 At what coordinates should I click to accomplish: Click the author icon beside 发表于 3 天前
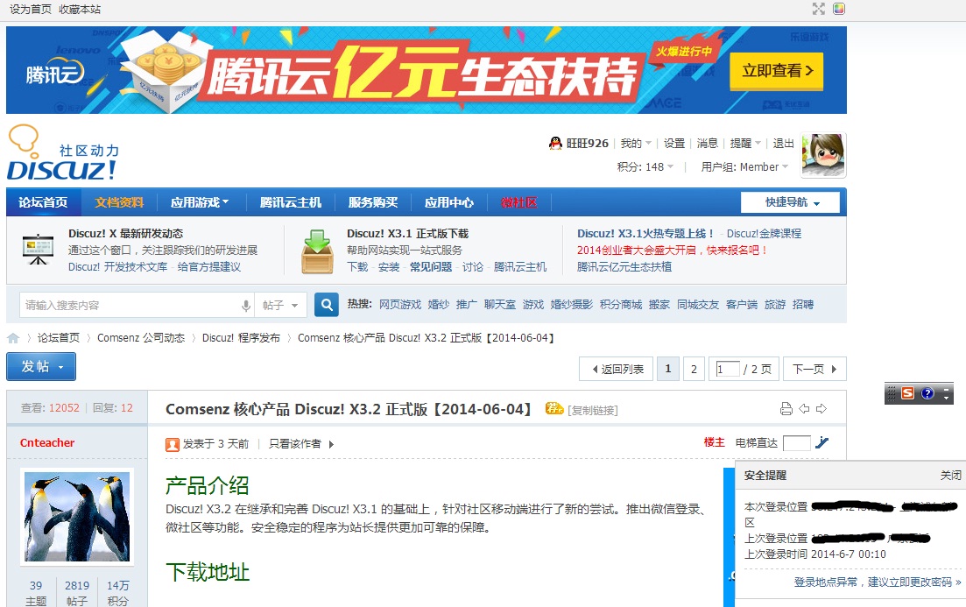(173, 444)
